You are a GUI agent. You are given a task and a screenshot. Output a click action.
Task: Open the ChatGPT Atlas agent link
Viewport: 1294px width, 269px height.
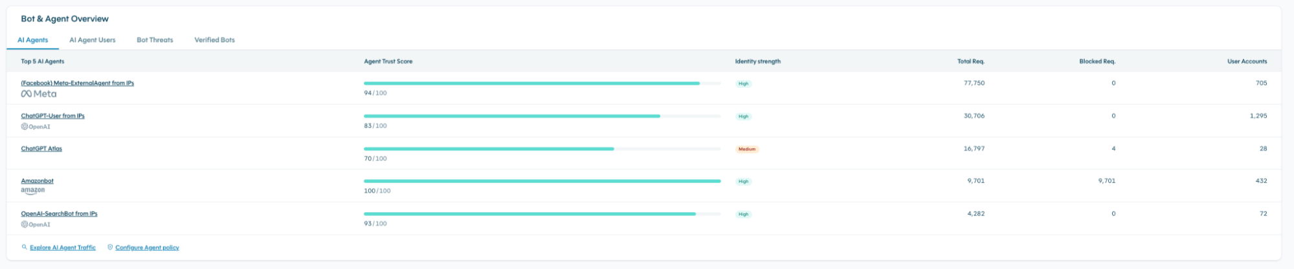(41, 149)
